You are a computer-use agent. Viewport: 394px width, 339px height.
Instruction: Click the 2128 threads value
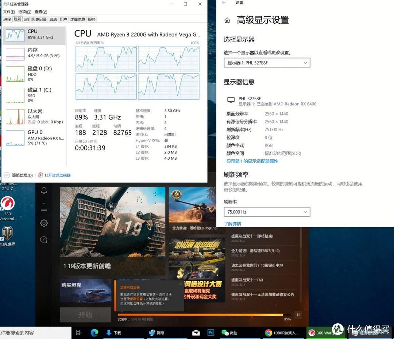click(x=100, y=133)
